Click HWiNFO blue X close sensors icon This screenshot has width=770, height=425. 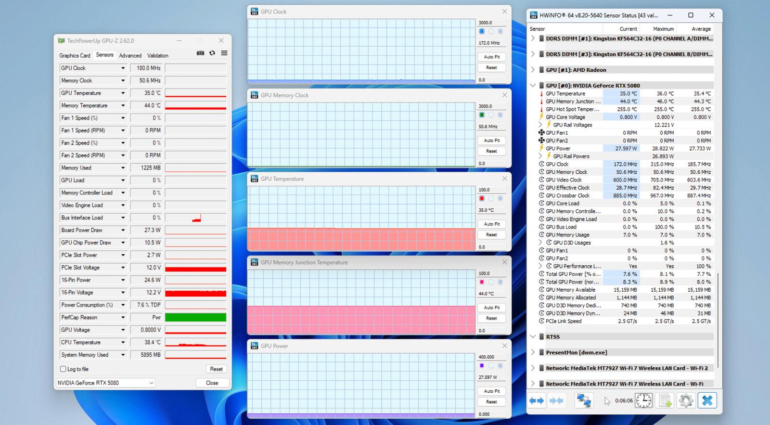[707, 400]
